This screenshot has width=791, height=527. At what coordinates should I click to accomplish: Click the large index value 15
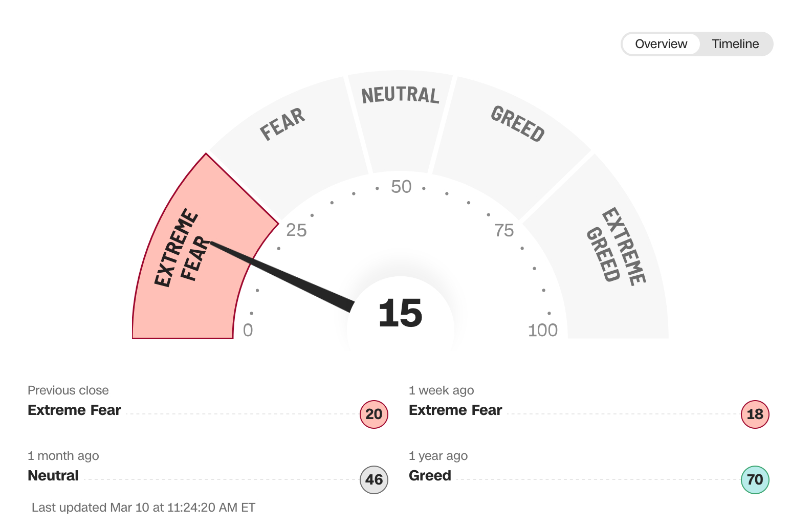[x=400, y=313]
